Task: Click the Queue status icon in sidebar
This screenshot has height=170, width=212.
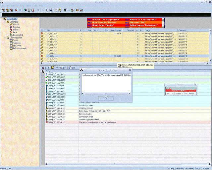Action: click(11, 30)
